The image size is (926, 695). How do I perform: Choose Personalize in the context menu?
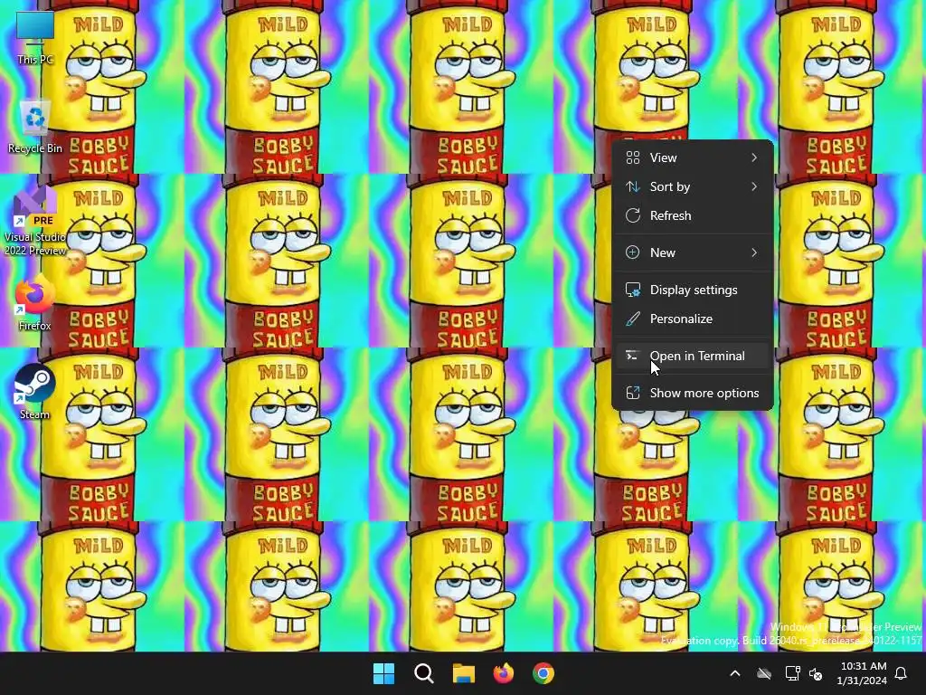point(692,319)
